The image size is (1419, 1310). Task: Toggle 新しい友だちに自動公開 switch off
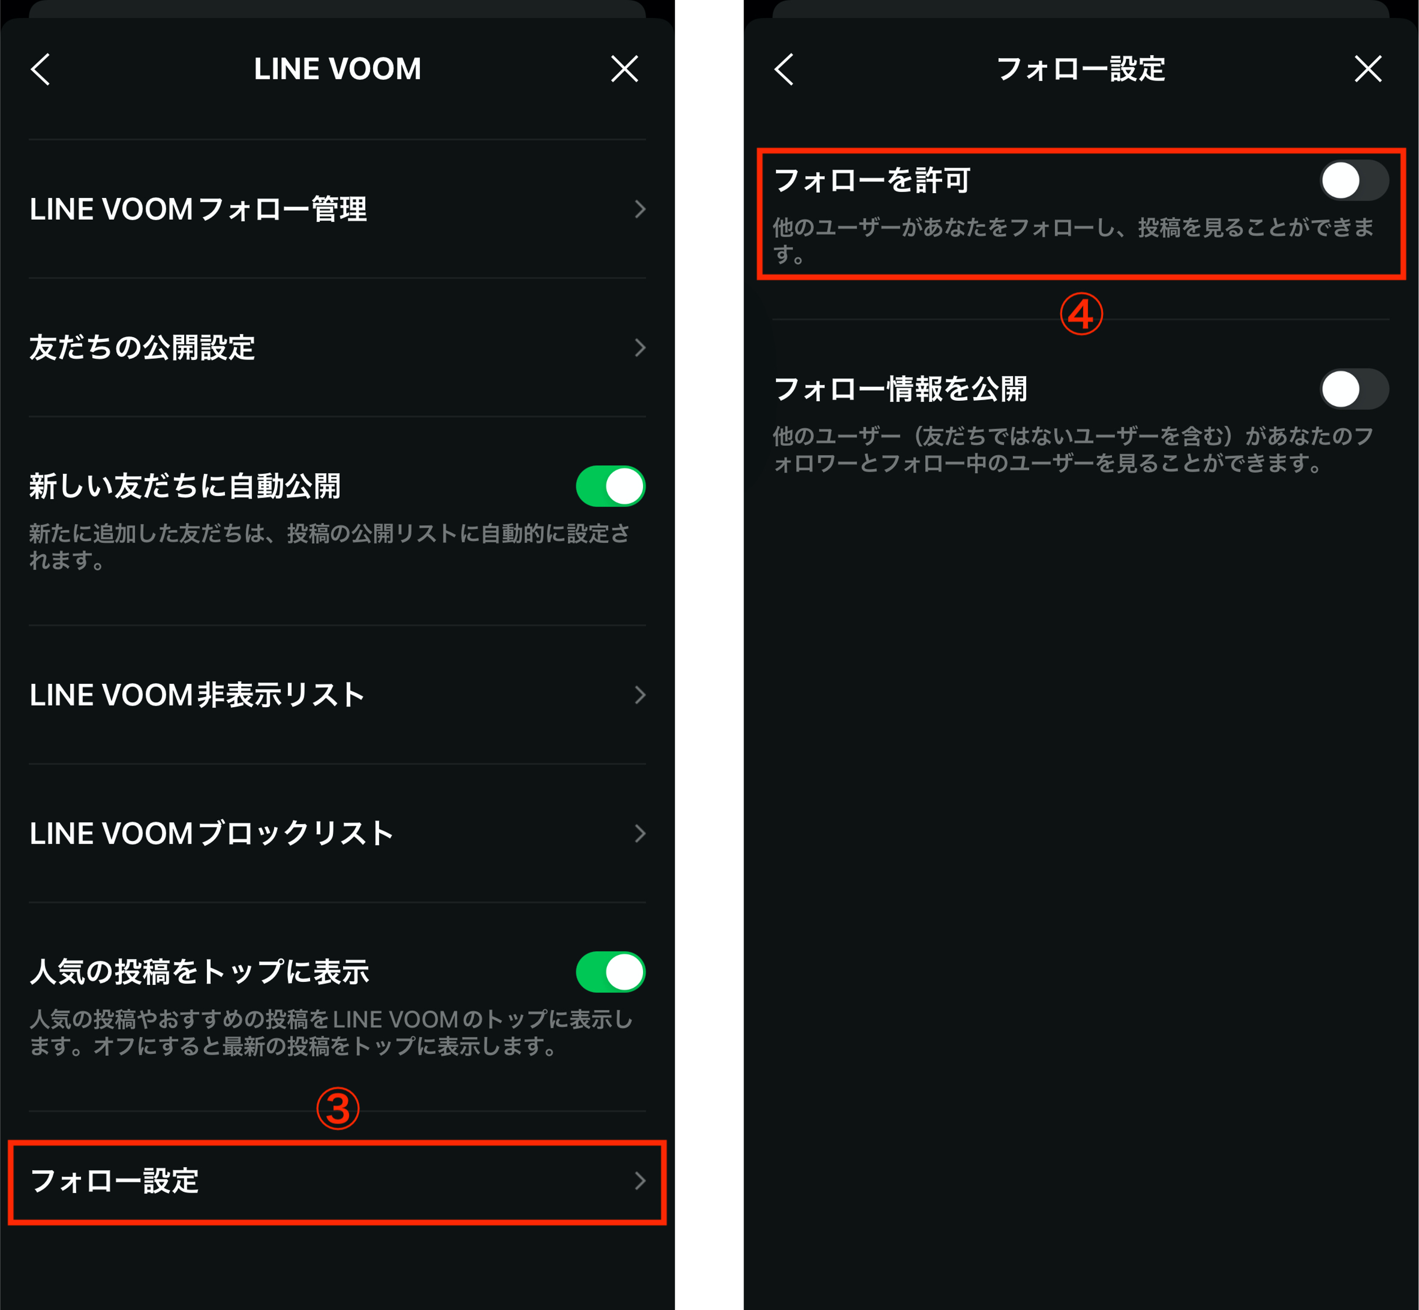click(x=610, y=486)
